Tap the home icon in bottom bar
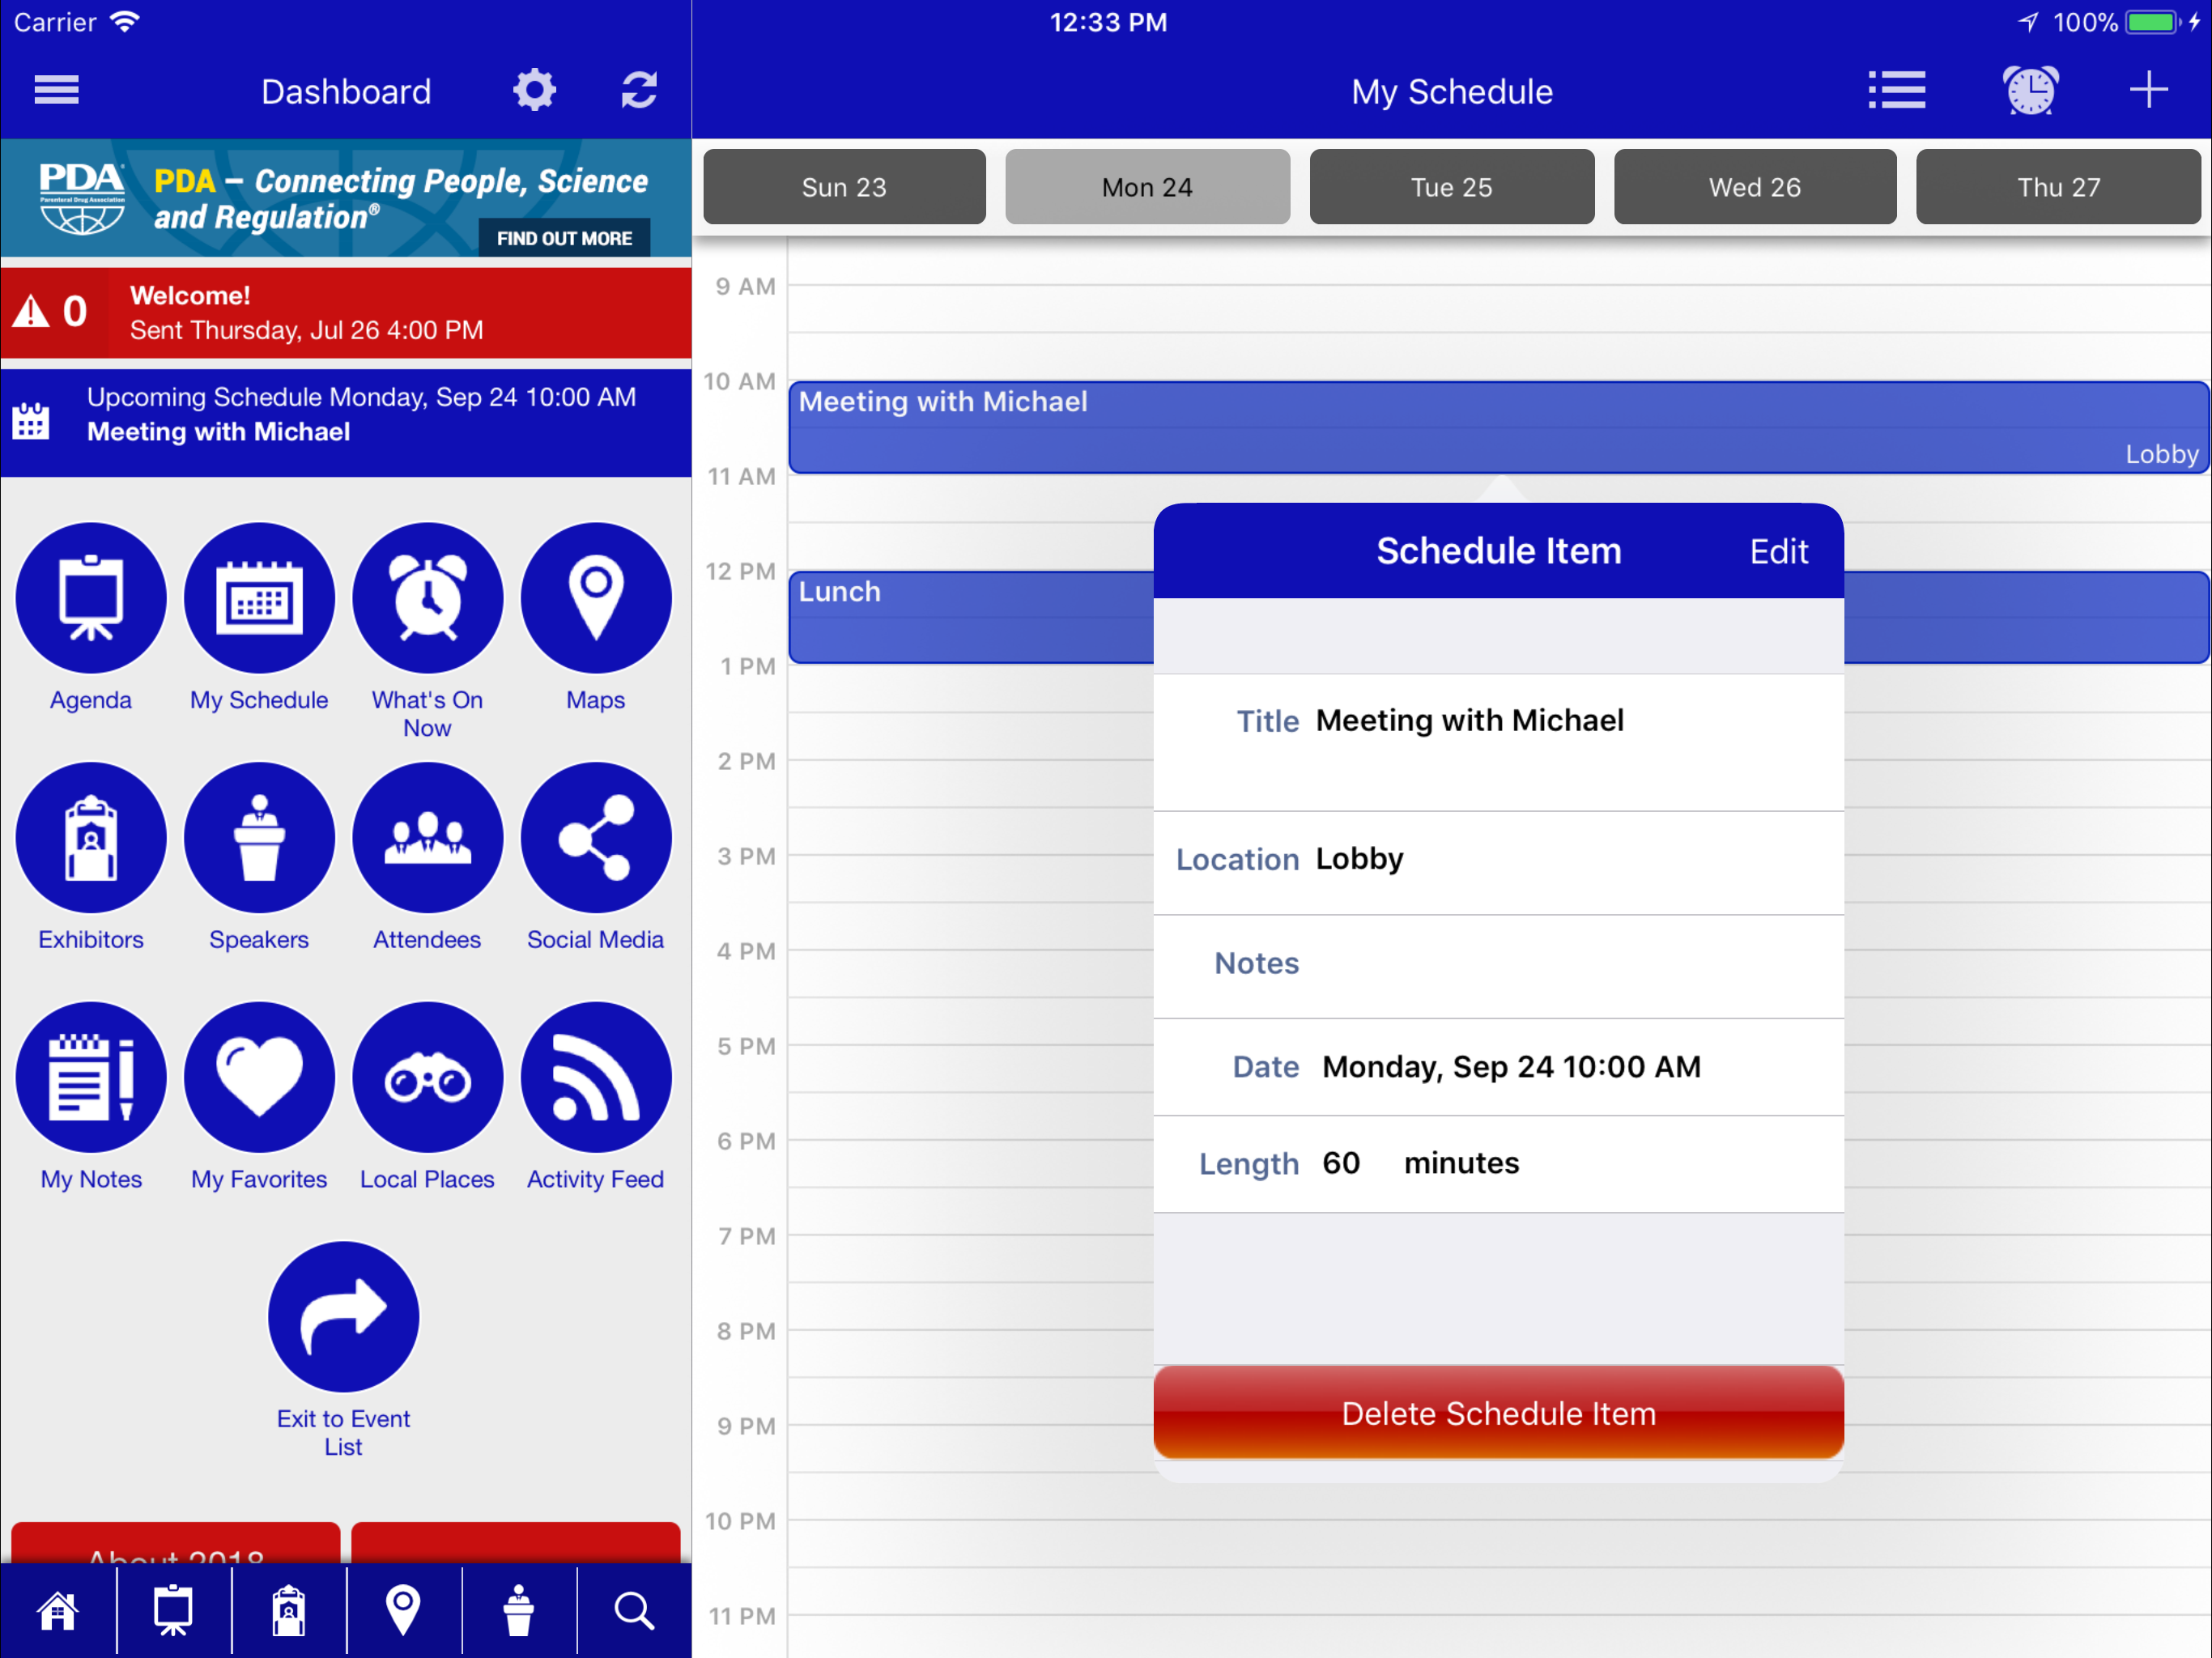The height and width of the screenshot is (1658, 2212). (x=58, y=1611)
